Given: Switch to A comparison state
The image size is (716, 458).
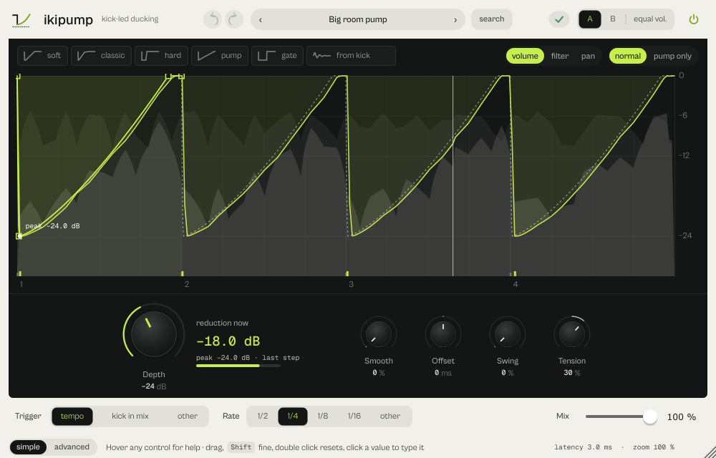Looking at the screenshot, I should [x=590, y=19].
